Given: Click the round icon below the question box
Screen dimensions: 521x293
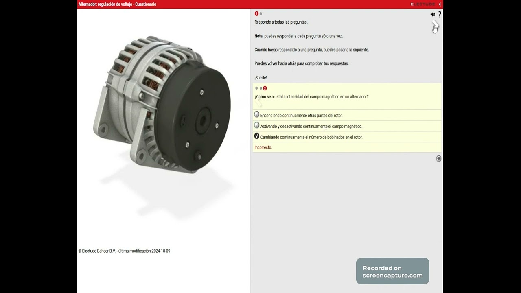Looking at the screenshot, I should [439, 159].
